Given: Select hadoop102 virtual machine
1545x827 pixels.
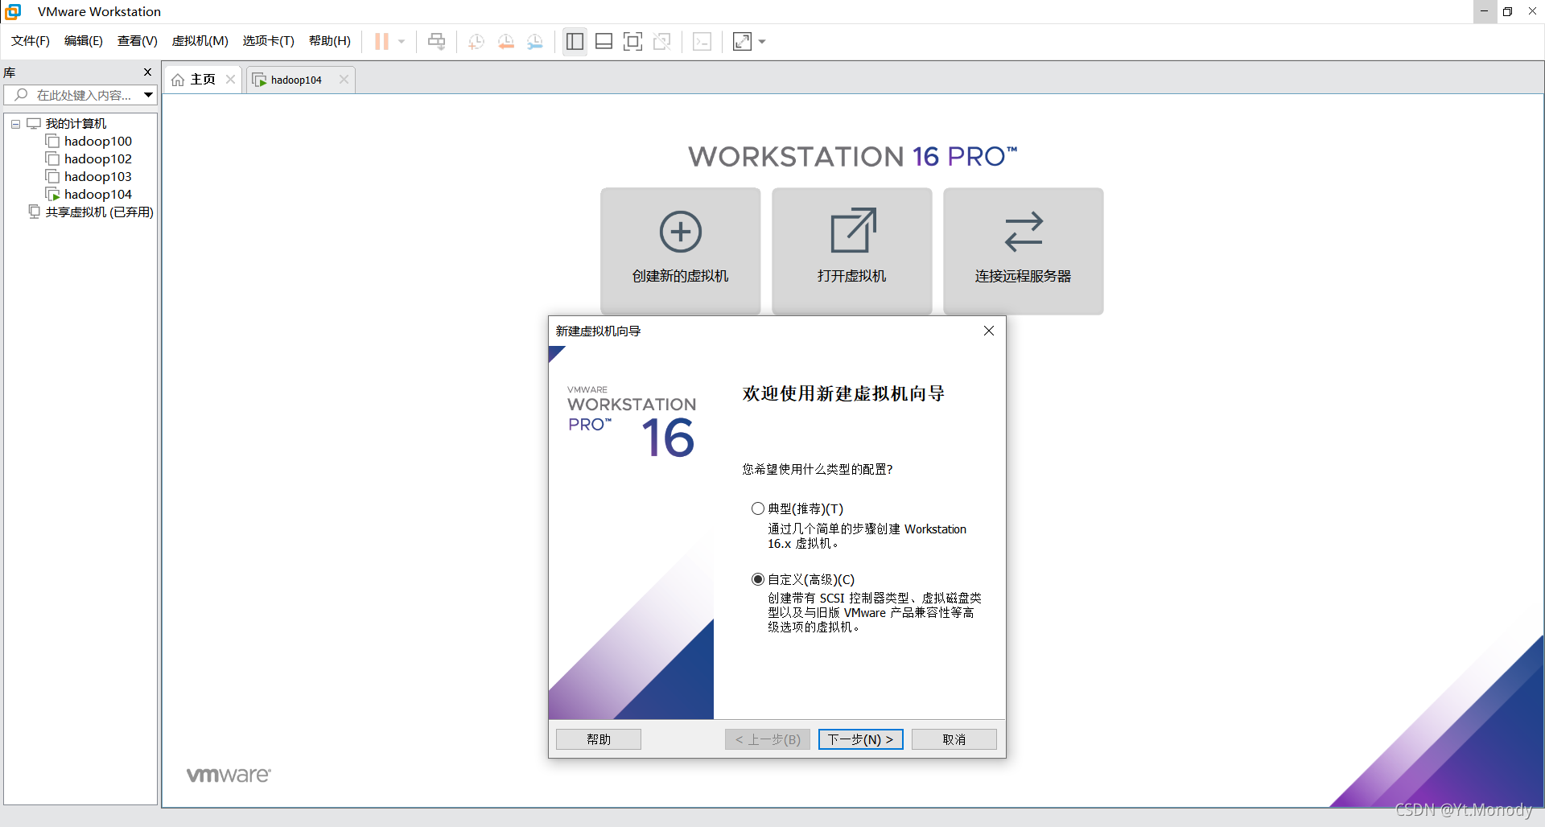Looking at the screenshot, I should (98, 159).
